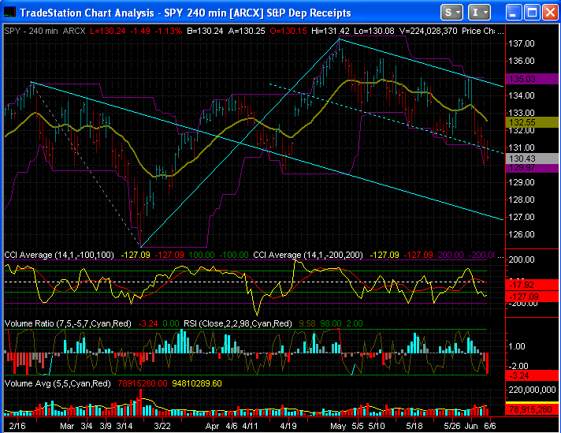Click the purple 129.97 lower channel marker
Image resolution: width=561 pixels, height=433 pixels.
point(532,168)
